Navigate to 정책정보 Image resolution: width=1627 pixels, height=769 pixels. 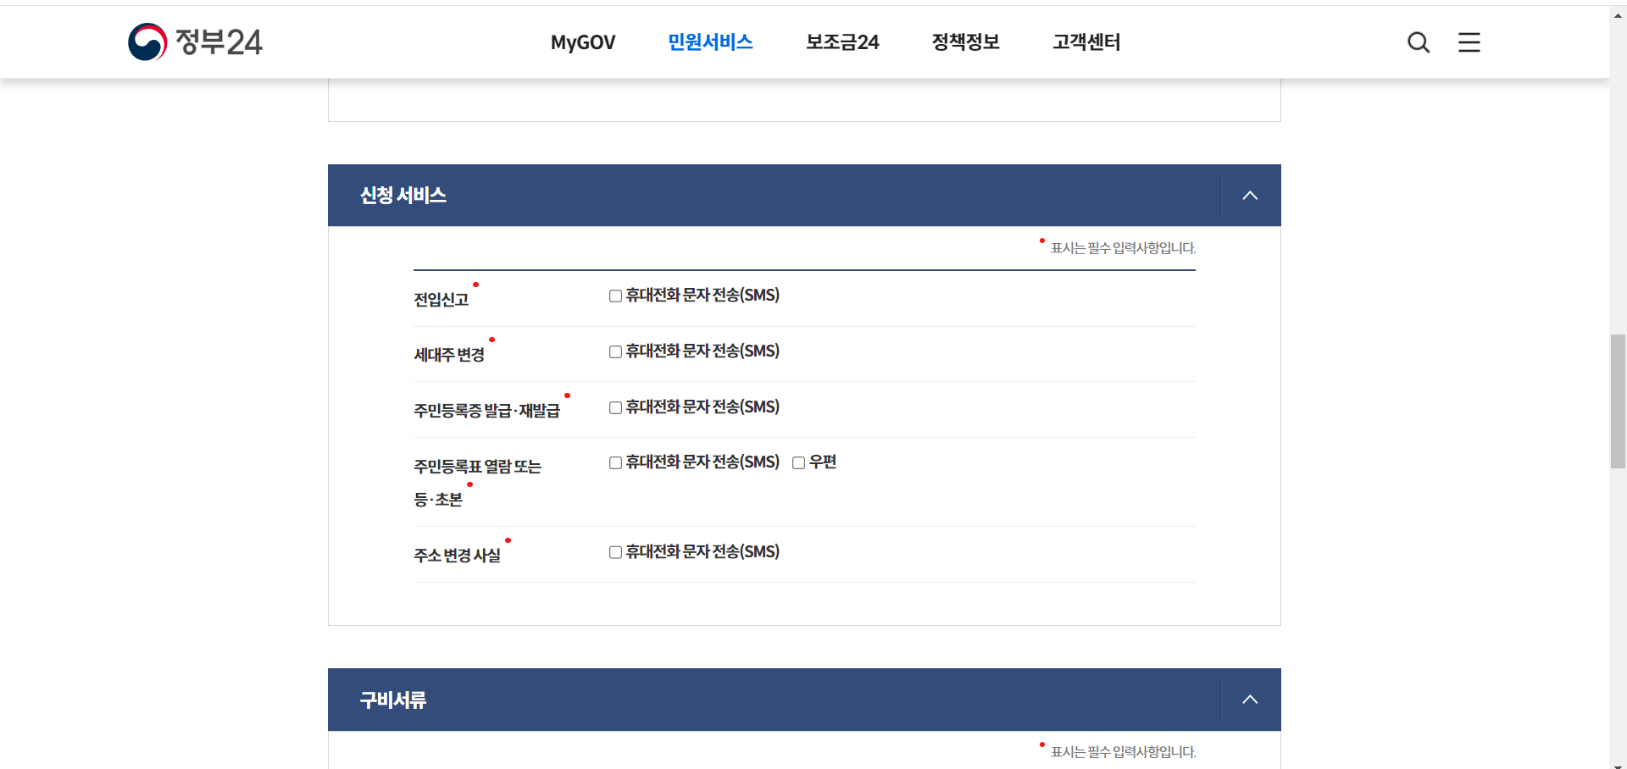point(965,41)
